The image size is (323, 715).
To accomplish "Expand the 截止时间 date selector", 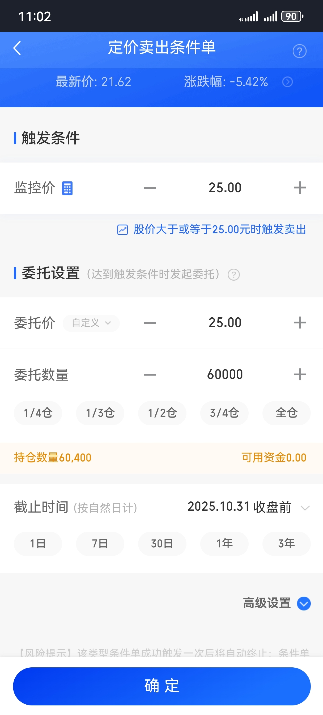I will 305,508.
